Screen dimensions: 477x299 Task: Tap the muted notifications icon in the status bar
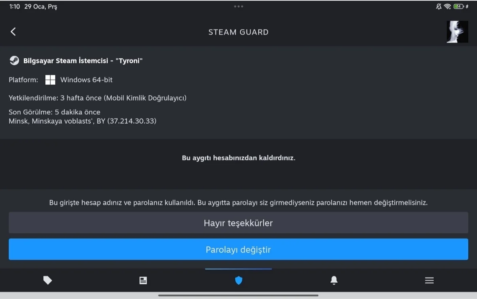tap(439, 7)
